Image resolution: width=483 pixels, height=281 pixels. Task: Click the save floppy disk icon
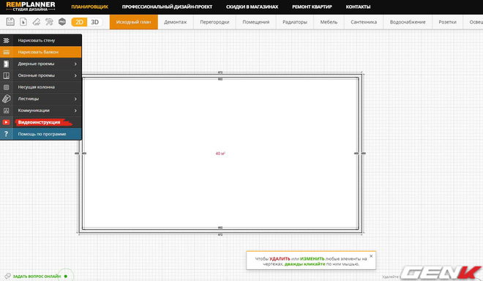point(10,22)
